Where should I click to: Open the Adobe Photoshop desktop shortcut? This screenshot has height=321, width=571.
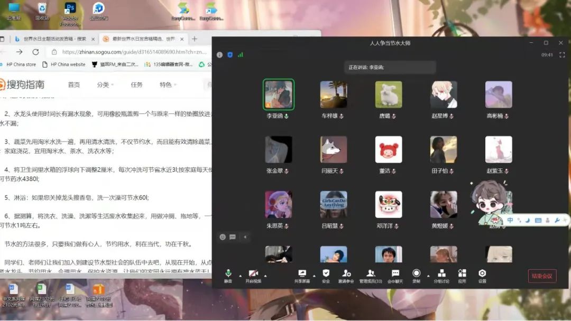(70, 14)
